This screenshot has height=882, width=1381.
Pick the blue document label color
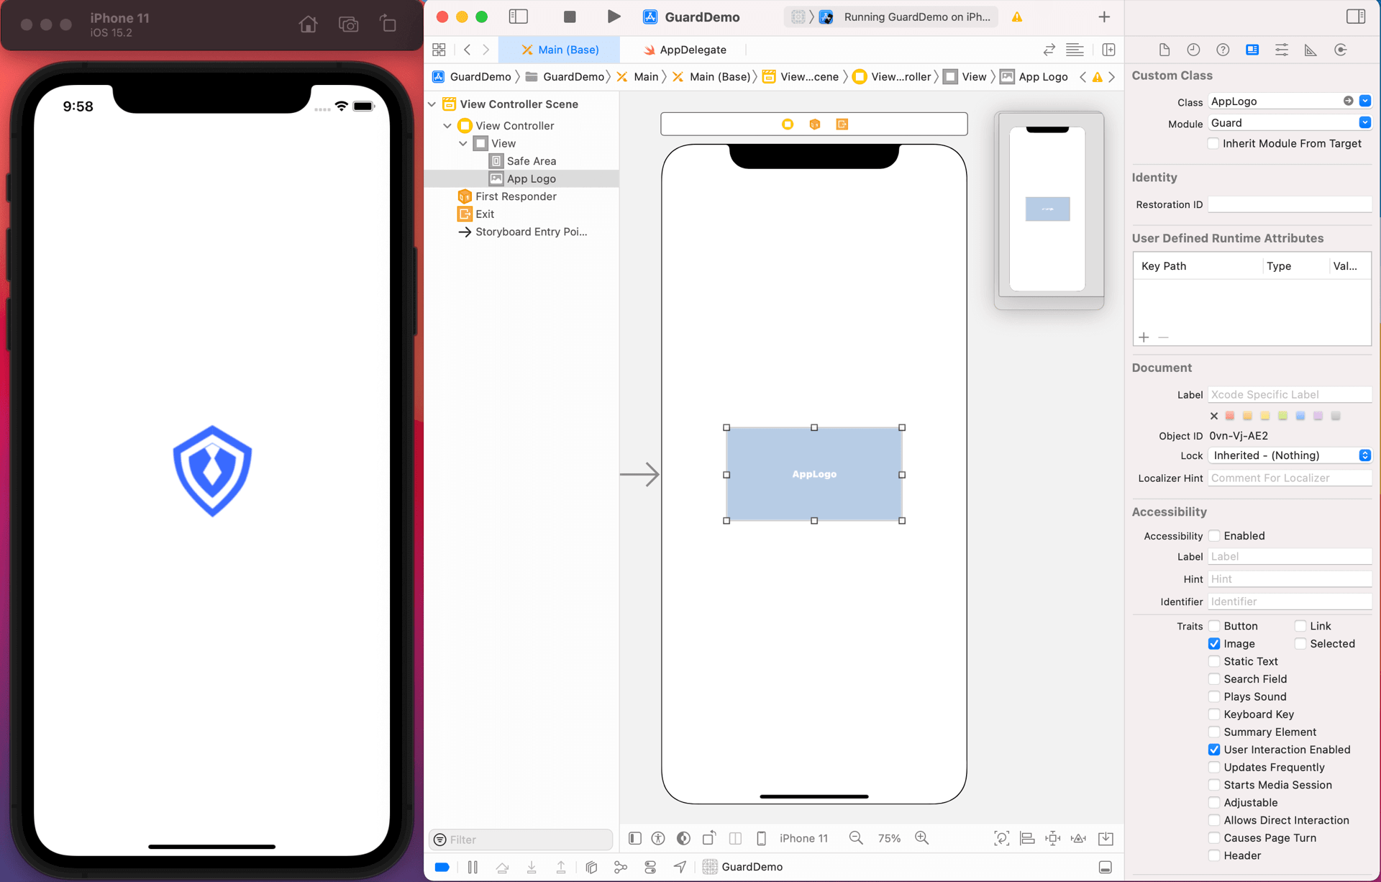[x=1300, y=416]
